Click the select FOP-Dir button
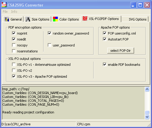The width and height of the screenshot is (152, 128). coord(121,51)
